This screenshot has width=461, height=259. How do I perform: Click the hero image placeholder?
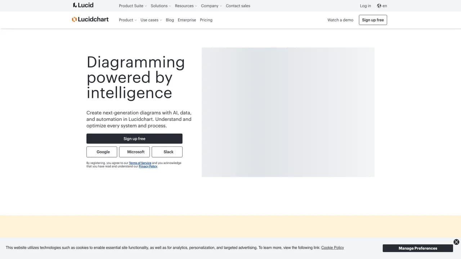288,112
